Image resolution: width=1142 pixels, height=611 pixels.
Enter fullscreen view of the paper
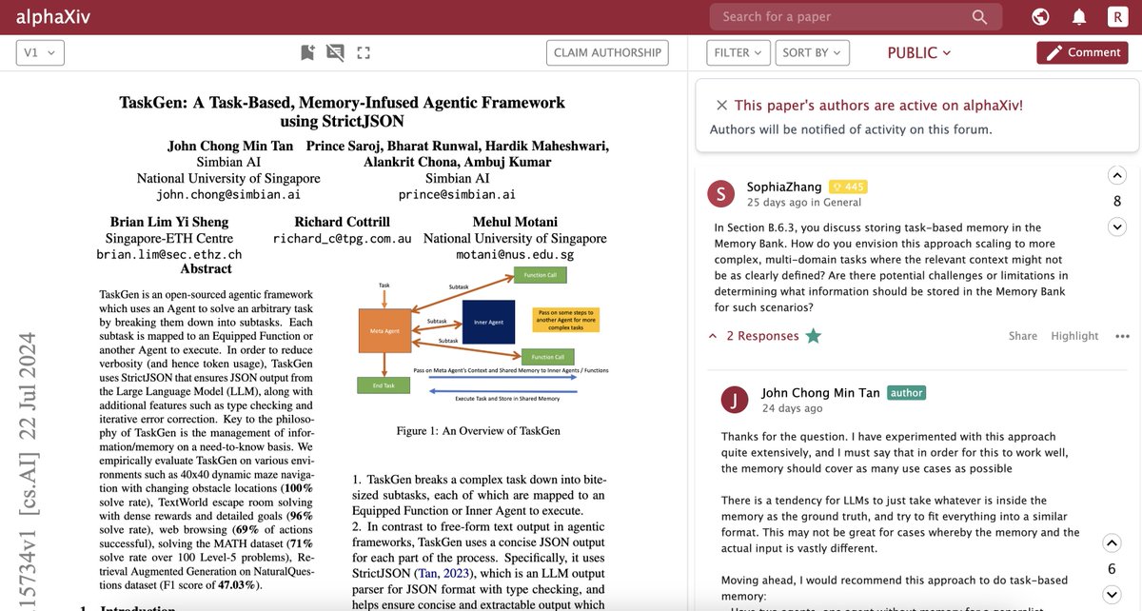[363, 52]
